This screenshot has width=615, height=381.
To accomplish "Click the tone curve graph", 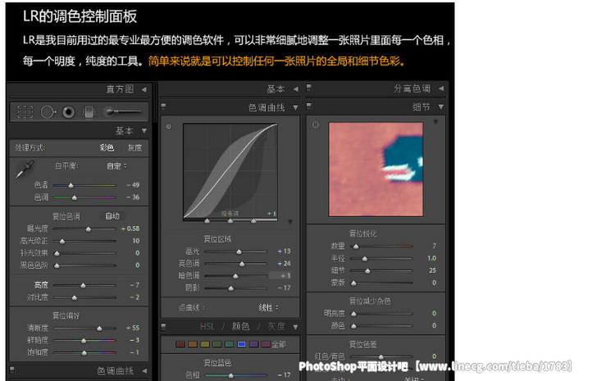I will [x=230, y=171].
